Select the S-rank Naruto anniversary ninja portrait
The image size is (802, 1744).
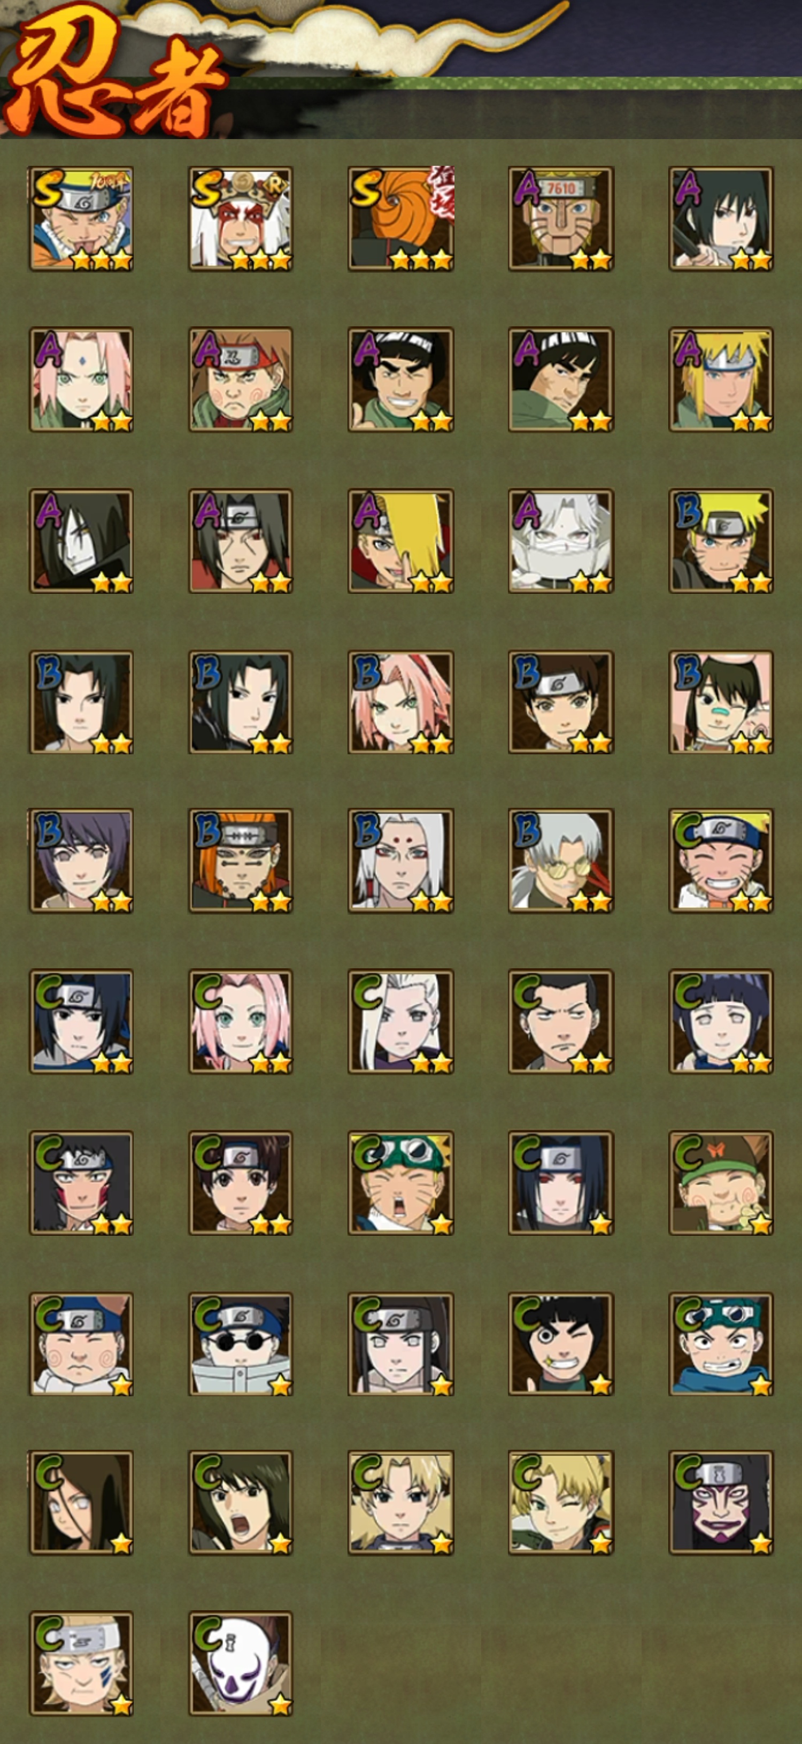(x=81, y=219)
